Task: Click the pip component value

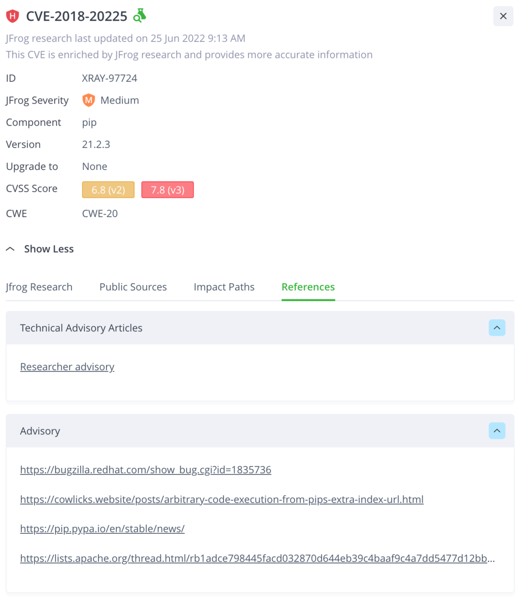Action: click(x=89, y=122)
